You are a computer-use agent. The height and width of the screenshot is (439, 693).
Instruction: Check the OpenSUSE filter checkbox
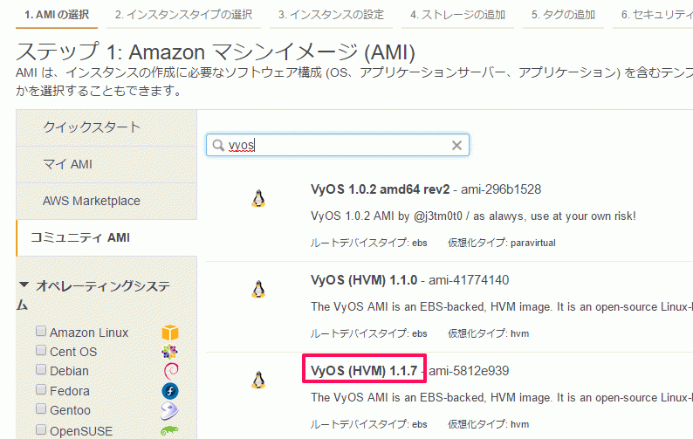[x=41, y=429]
